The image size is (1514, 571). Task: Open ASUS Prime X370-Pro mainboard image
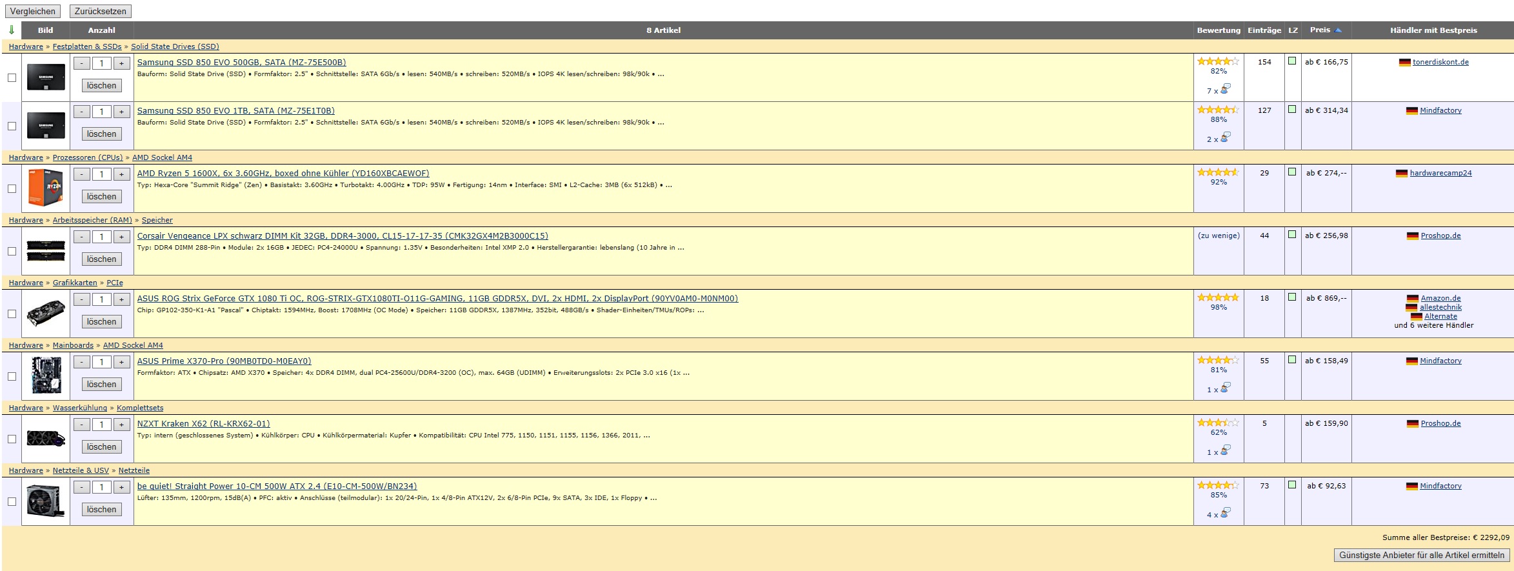tap(46, 376)
